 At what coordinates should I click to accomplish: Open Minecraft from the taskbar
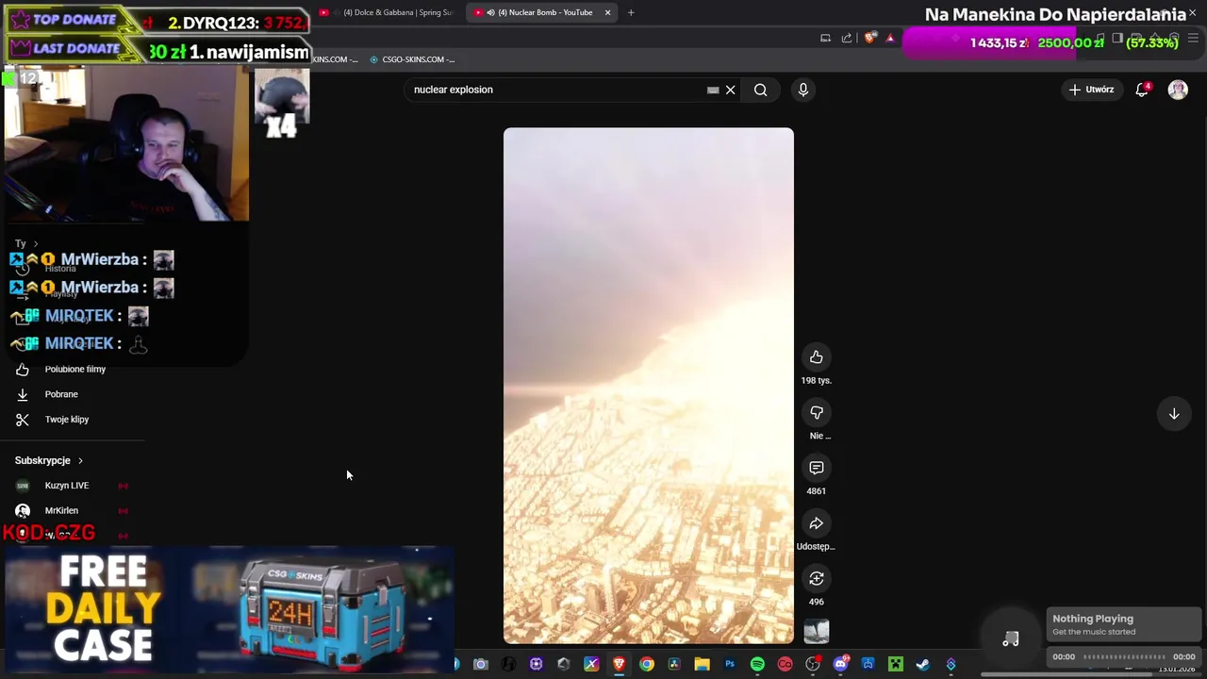tap(895, 665)
